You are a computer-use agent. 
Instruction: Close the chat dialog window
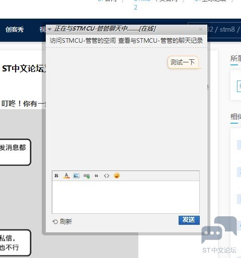[x=200, y=29]
